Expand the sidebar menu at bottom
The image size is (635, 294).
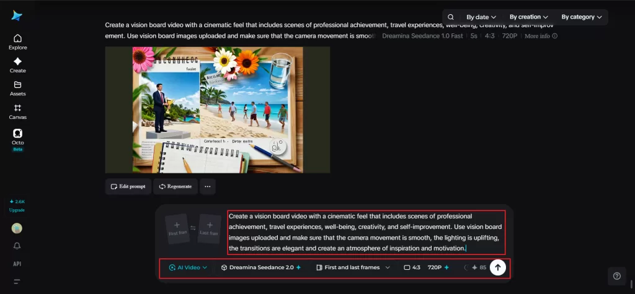(17, 282)
